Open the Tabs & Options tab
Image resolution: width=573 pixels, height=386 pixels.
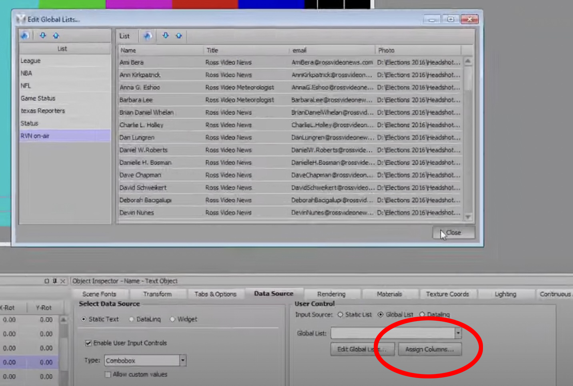tap(215, 294)
